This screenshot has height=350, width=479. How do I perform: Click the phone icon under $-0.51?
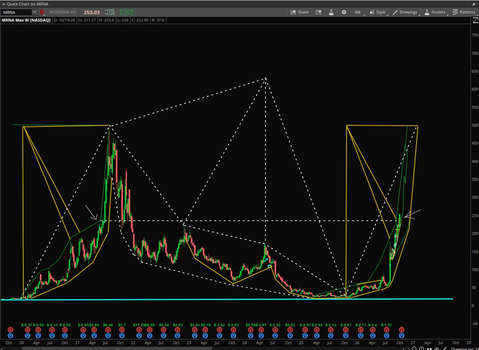pyautogui.click(x=346, y=330)
